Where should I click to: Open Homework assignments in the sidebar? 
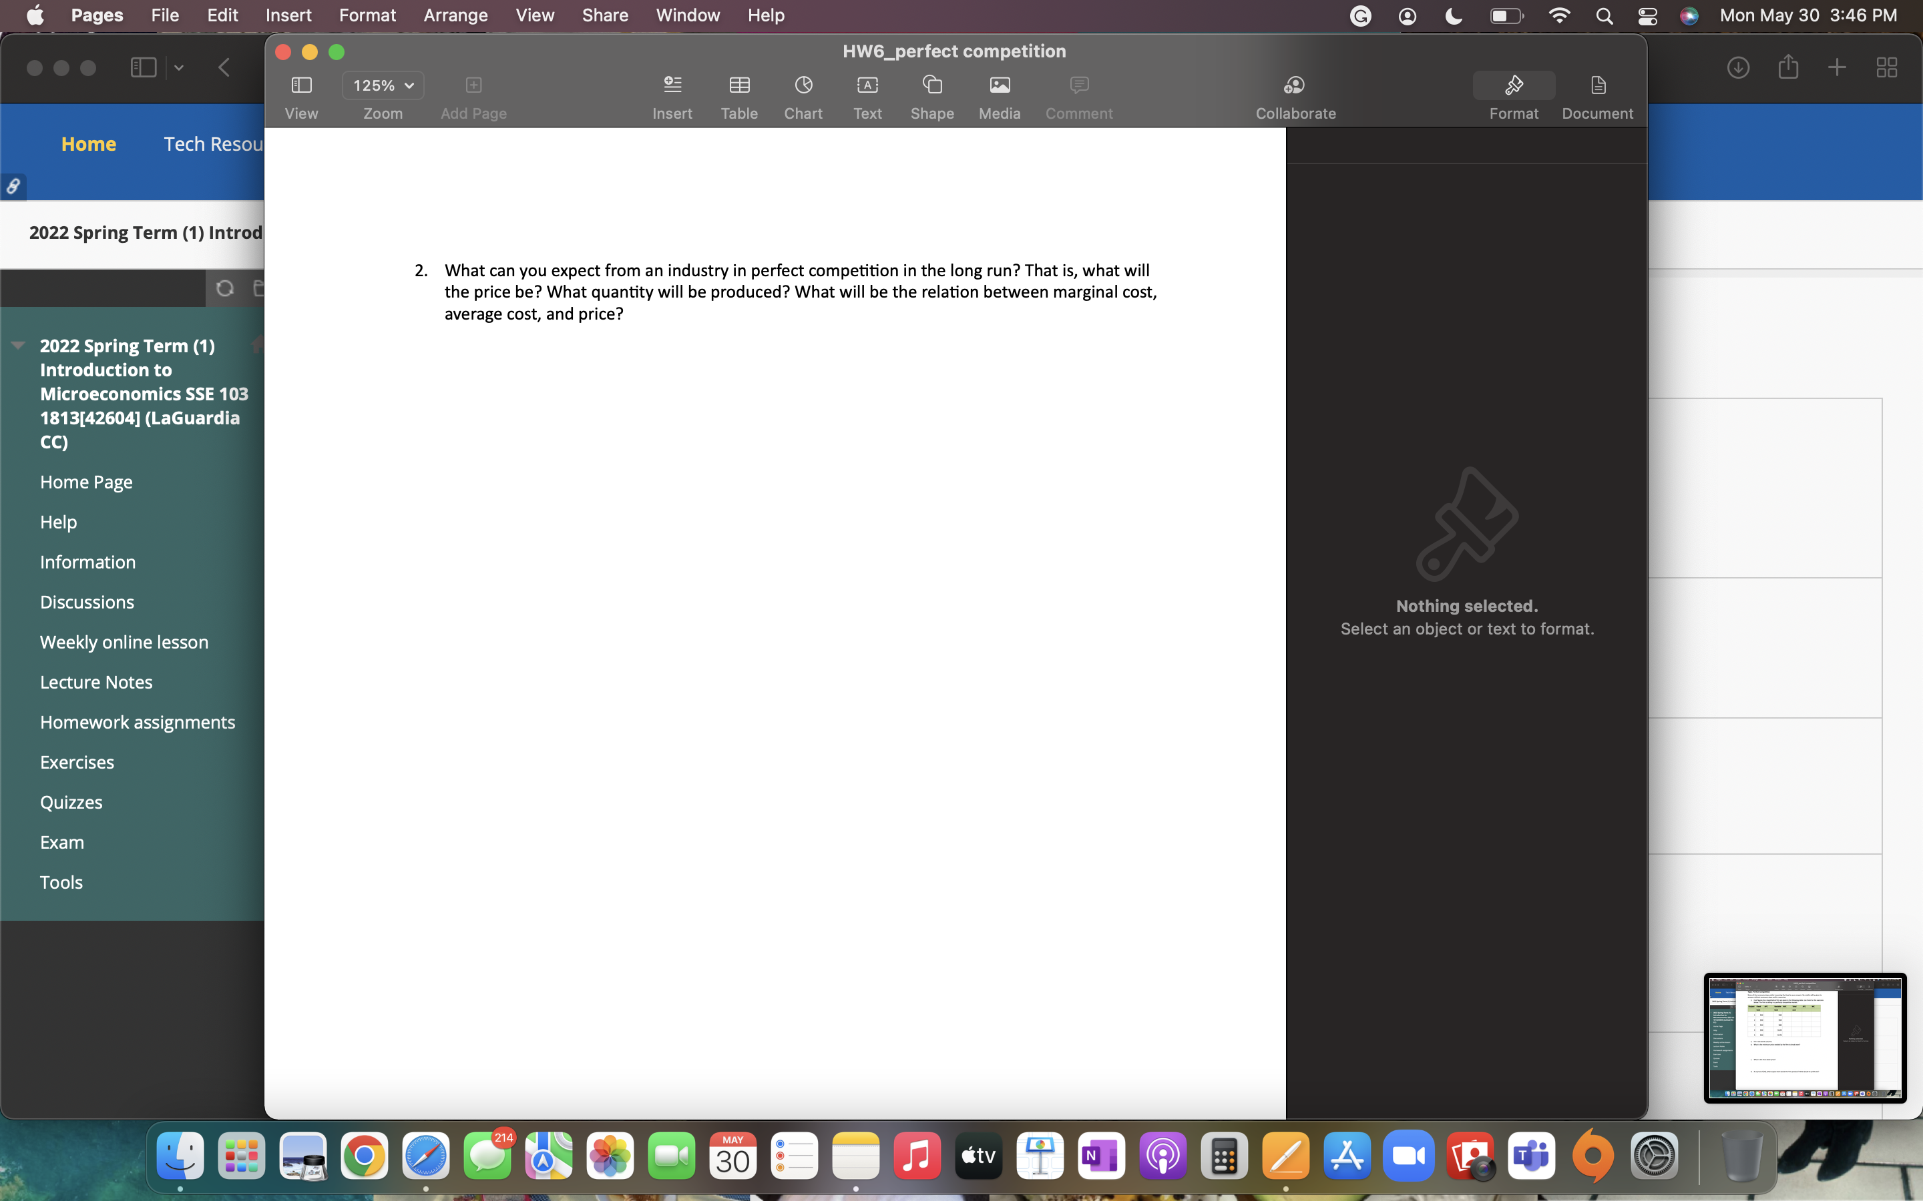click(137, 722)
